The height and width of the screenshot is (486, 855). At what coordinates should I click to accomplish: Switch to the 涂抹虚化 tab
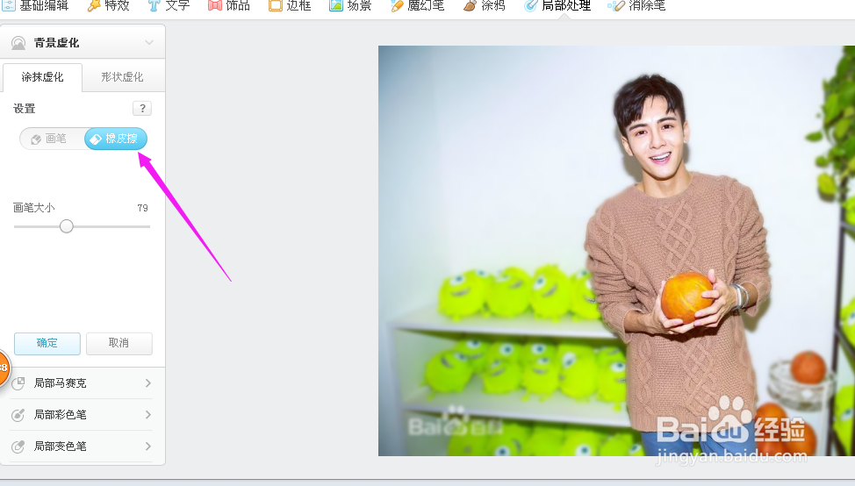click(x=42, y=77)
